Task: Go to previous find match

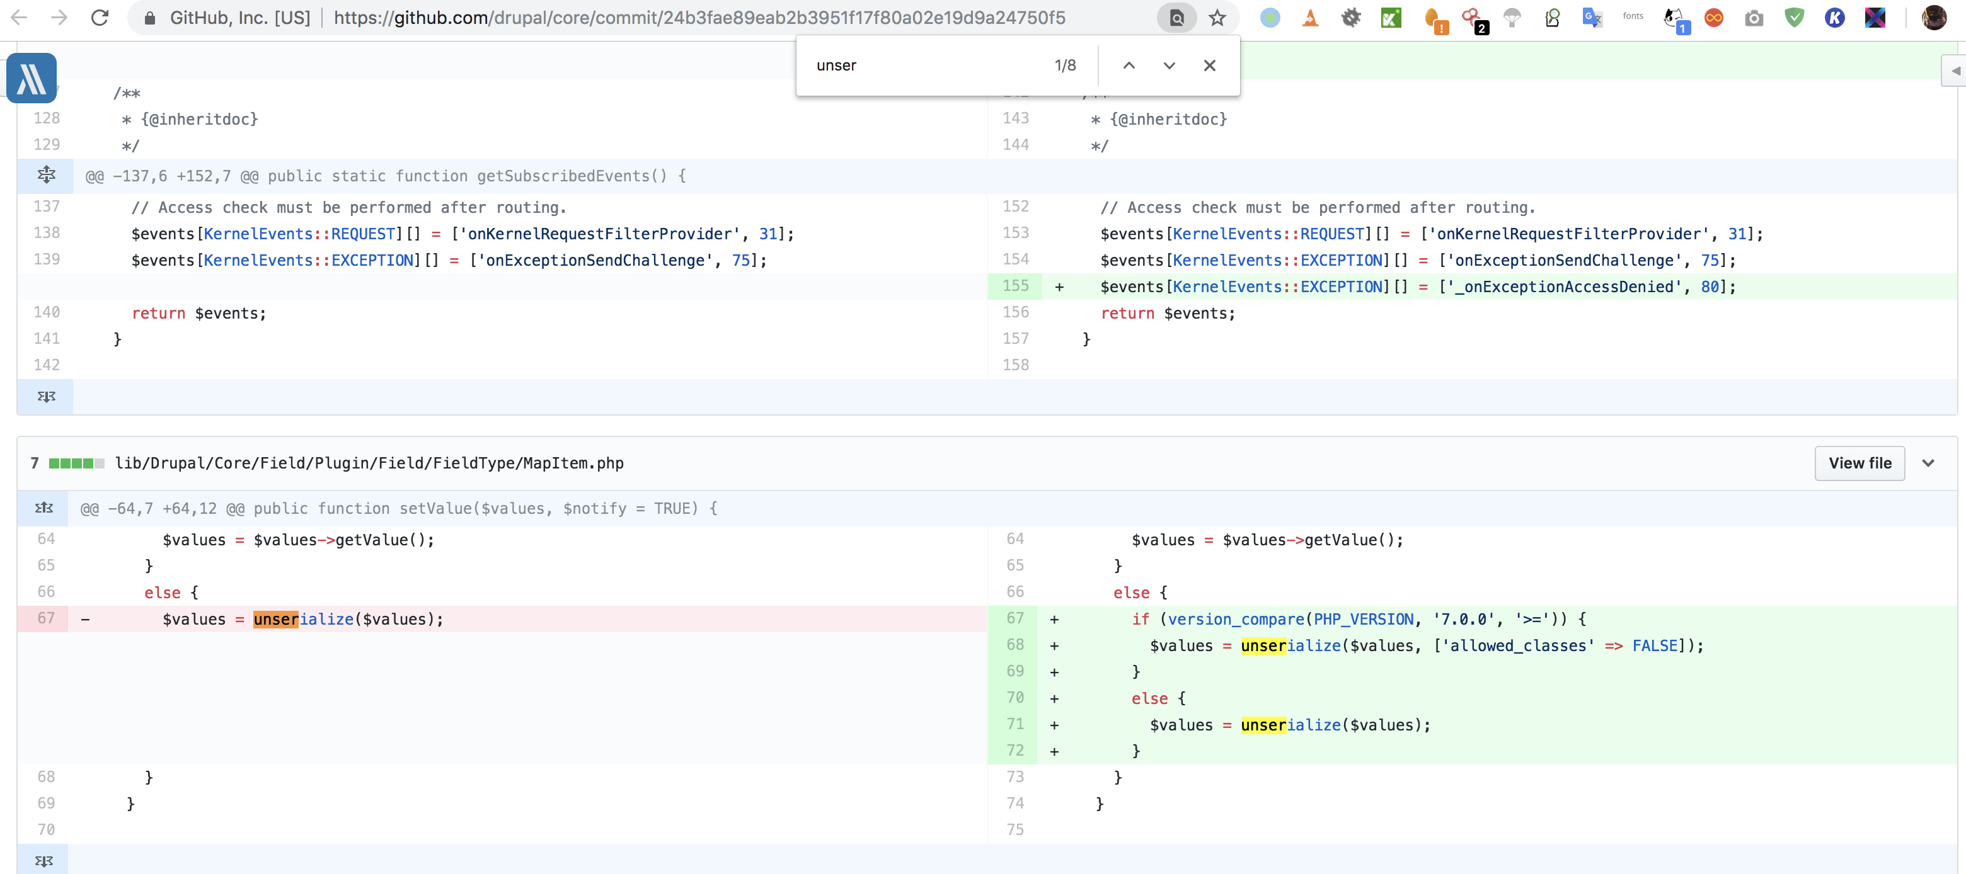Action: coord(1129,65)
